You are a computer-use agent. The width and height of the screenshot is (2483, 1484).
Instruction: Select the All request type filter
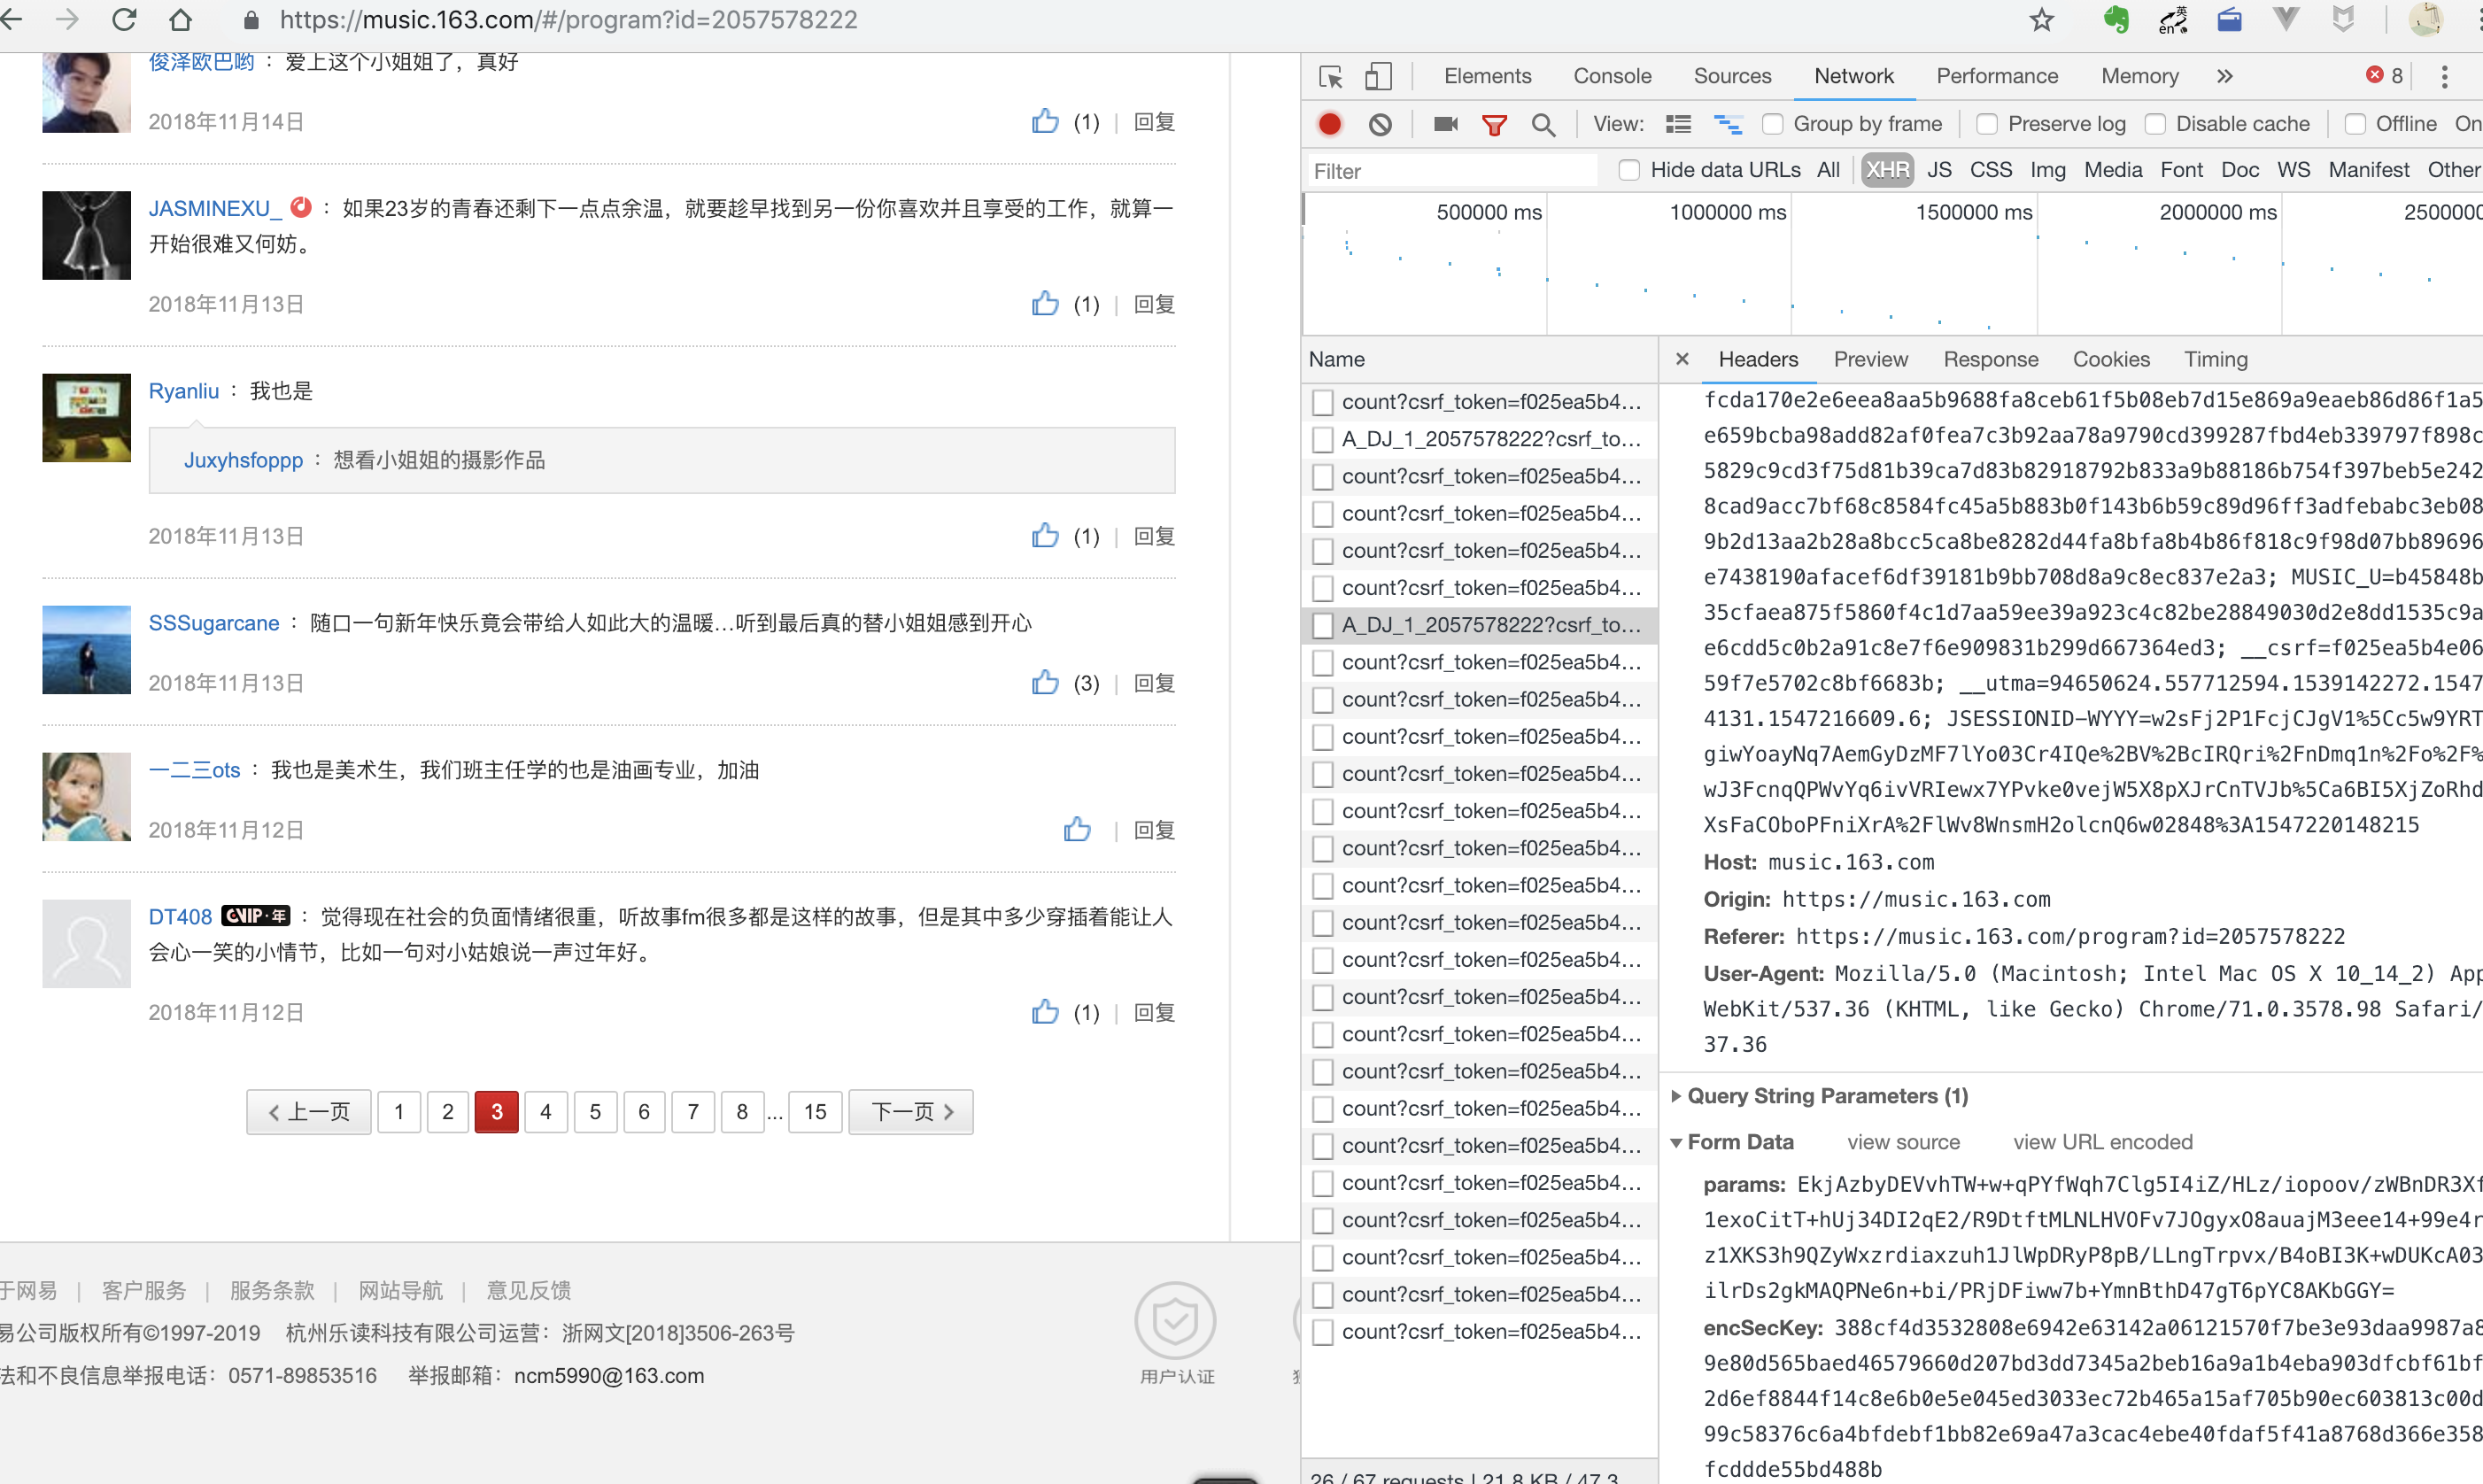tap(1828, 170)
